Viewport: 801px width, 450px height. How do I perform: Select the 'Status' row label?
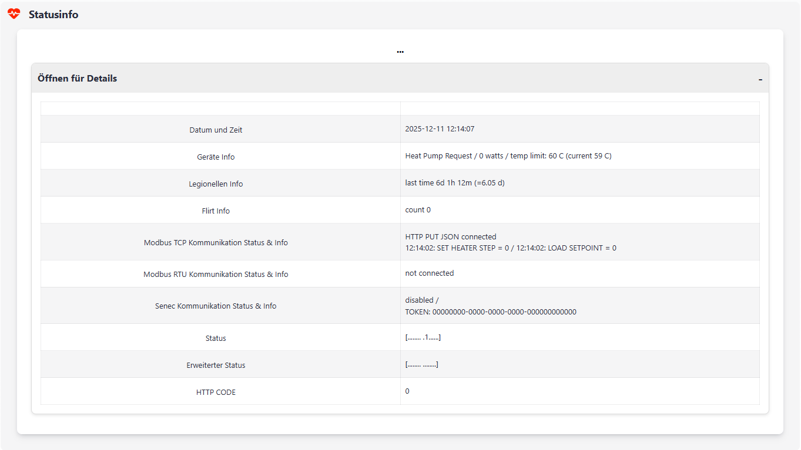pos(216,338)
